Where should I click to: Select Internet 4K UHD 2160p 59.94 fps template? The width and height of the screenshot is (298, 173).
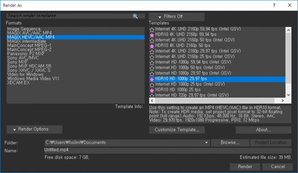tap(217, 29)
